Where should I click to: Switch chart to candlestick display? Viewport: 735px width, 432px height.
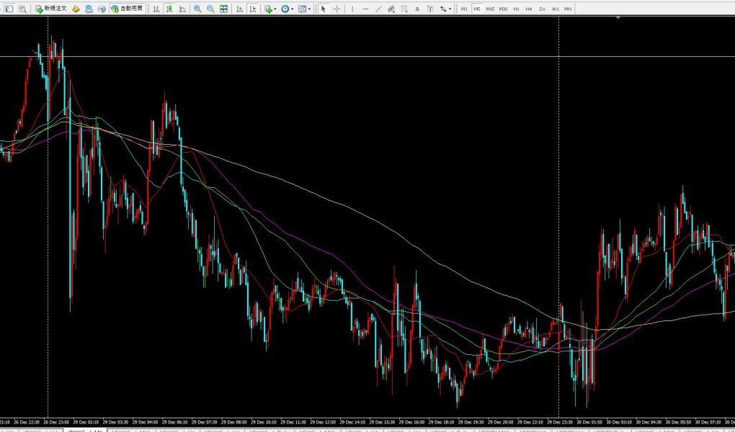click(x=169, y=9)
